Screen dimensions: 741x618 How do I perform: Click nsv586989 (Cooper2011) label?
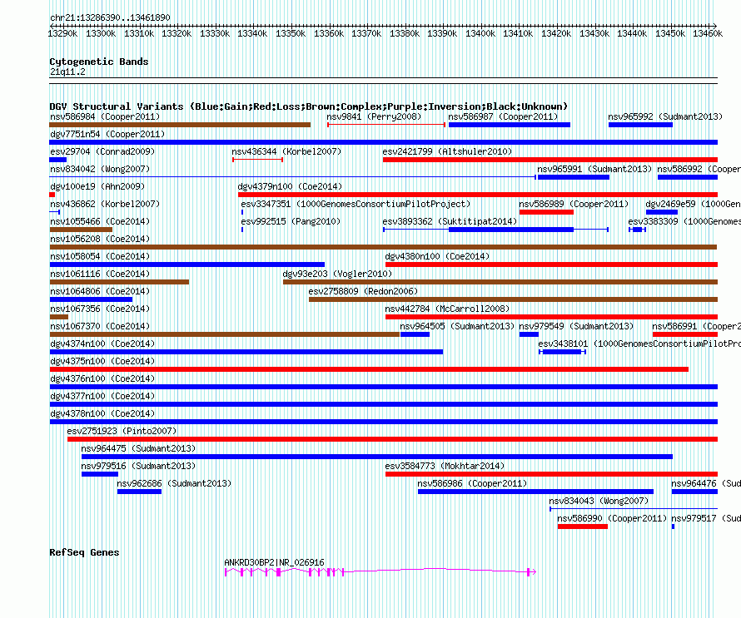tap(574, 204)
